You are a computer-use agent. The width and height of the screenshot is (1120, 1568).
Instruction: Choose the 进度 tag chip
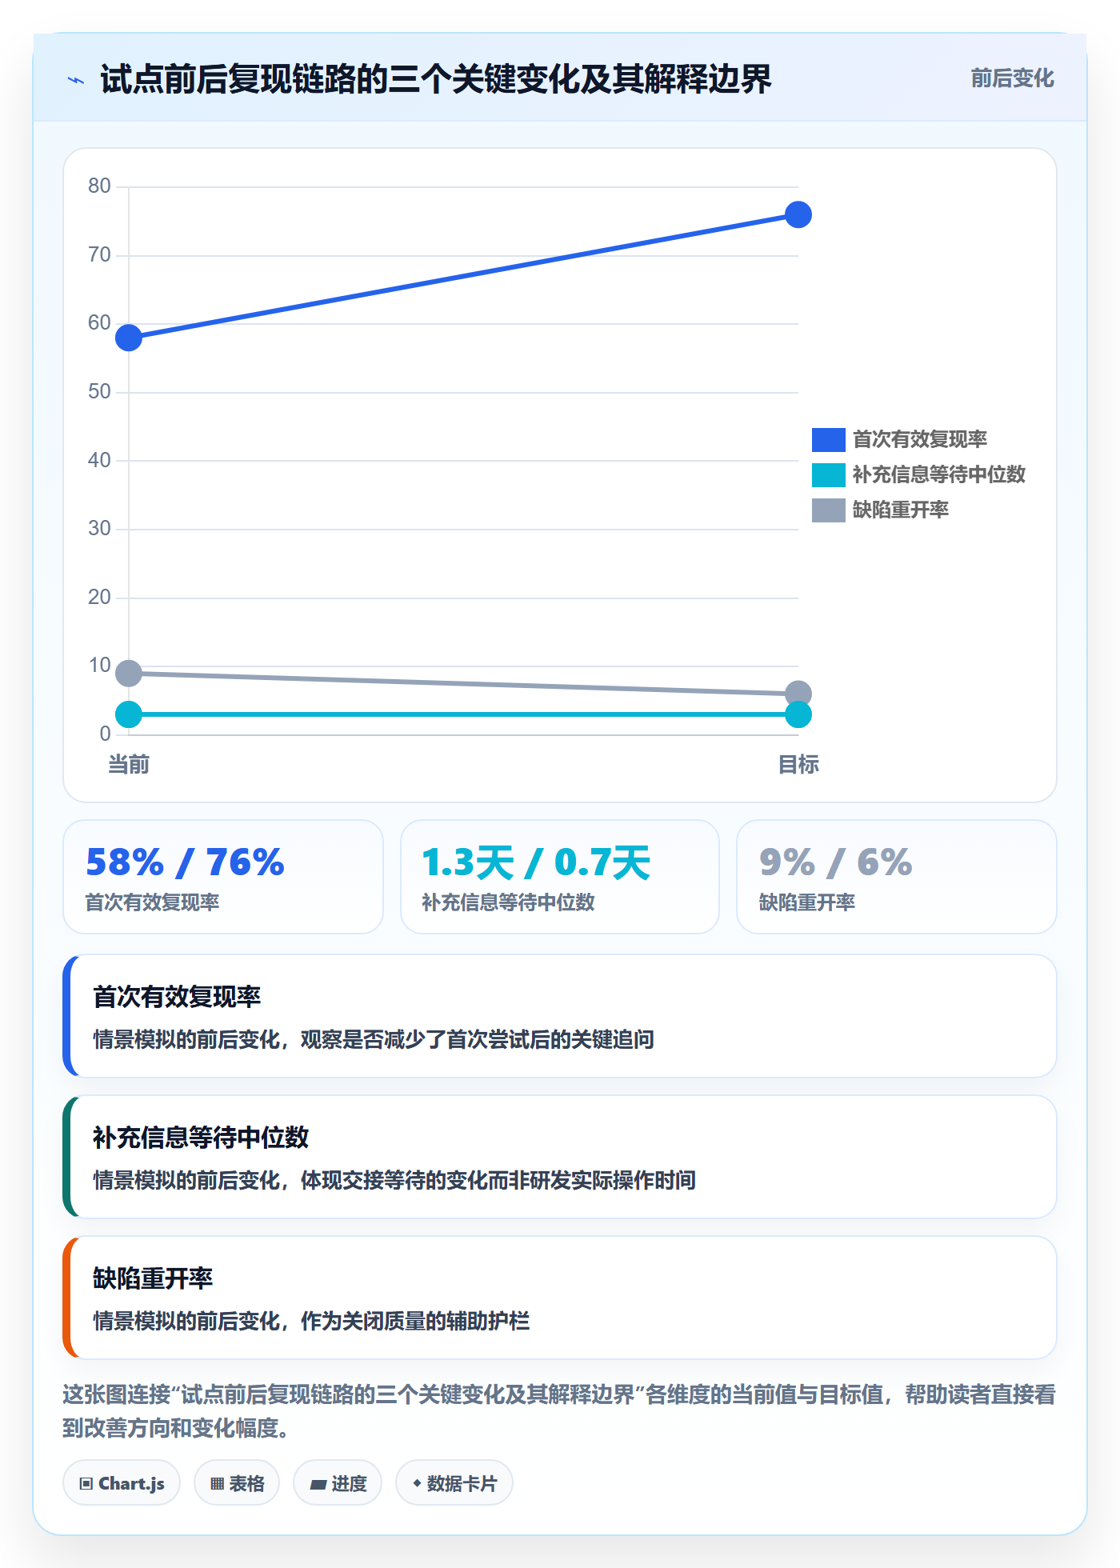338,1483
